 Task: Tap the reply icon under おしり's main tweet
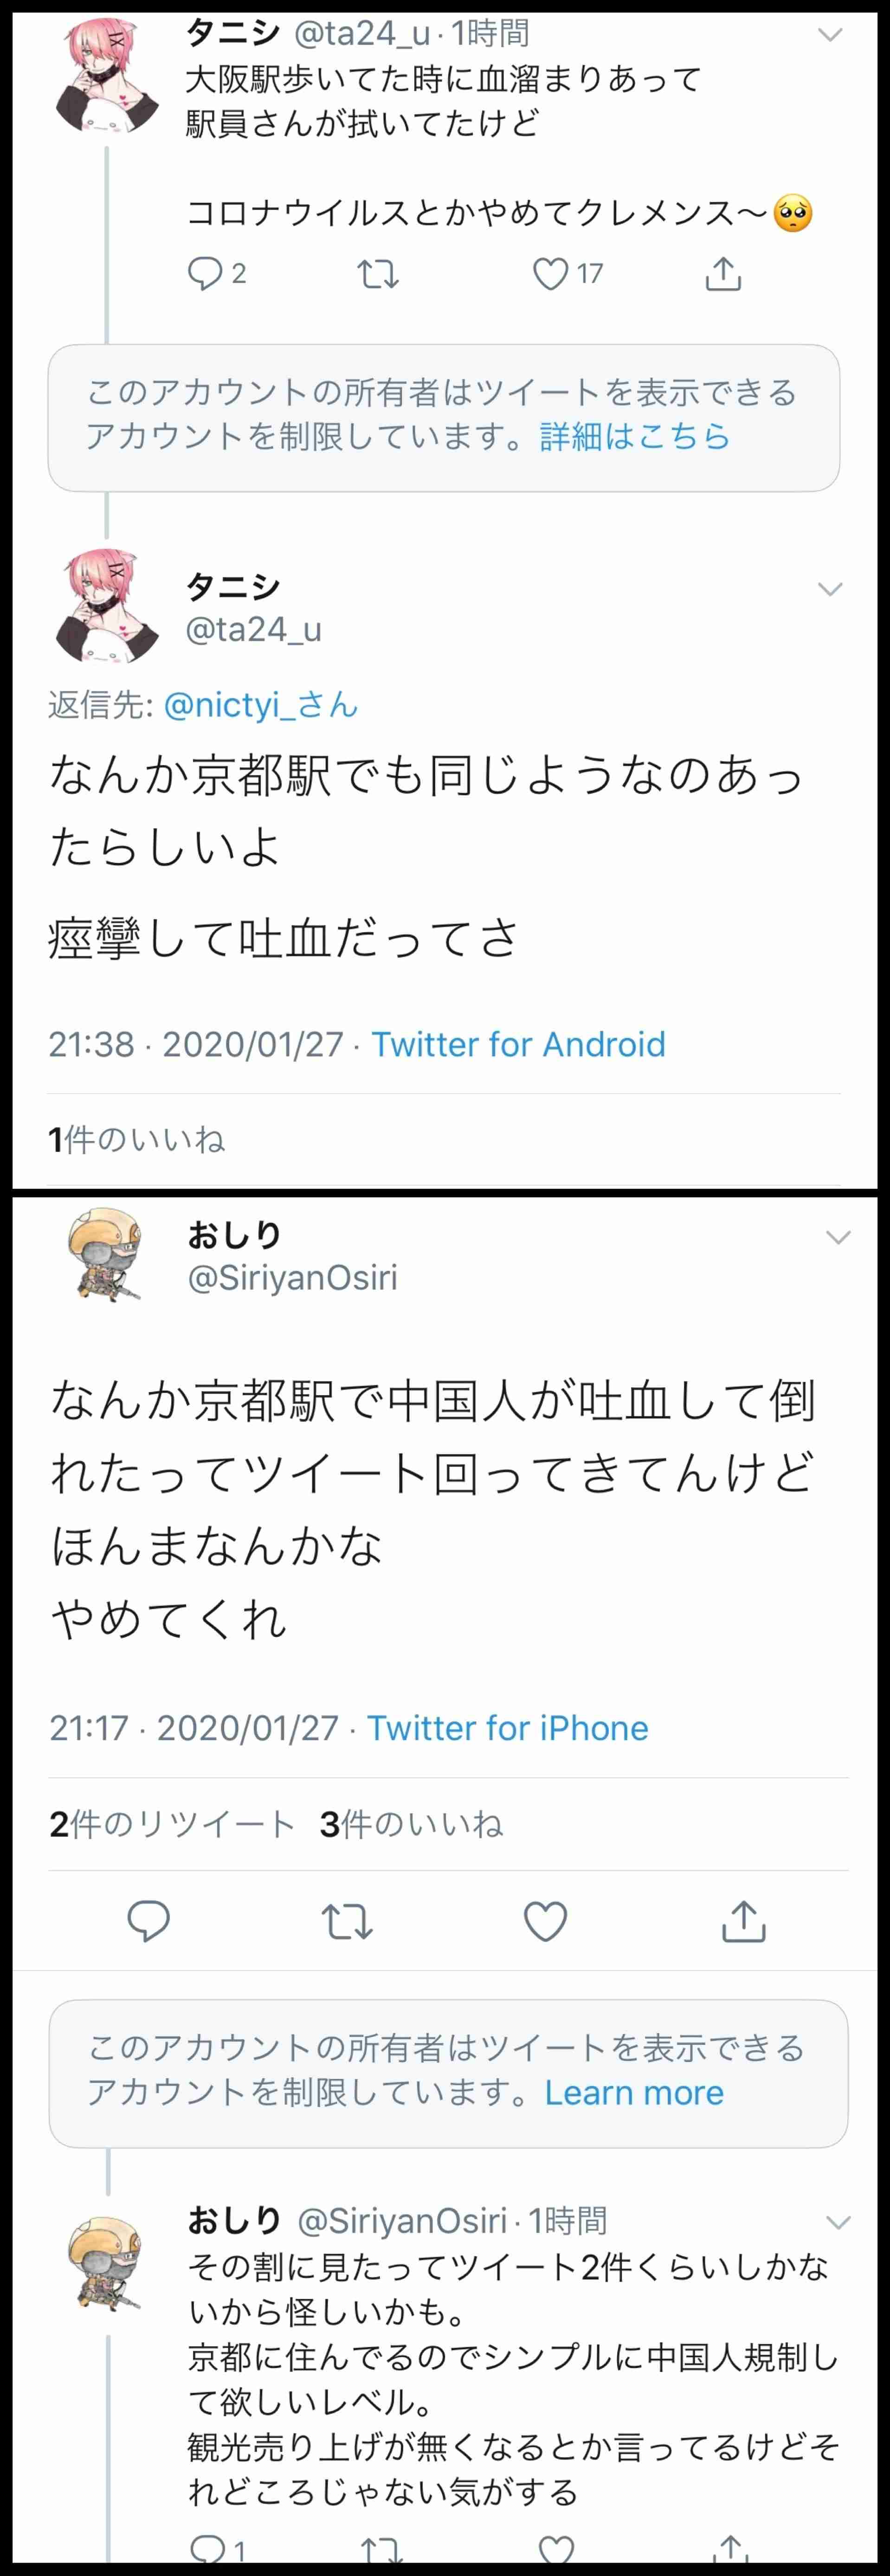(x=148, y=1921)
